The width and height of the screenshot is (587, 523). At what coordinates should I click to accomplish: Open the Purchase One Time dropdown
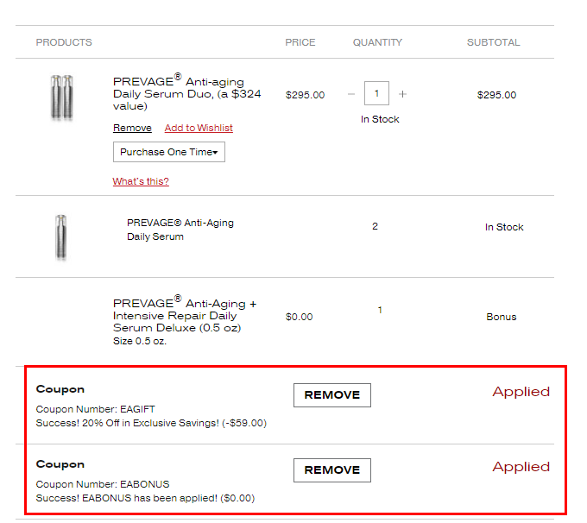[x=169, y=152]
